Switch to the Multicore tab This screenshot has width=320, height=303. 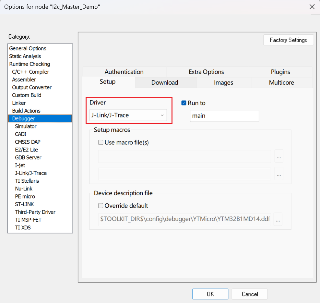[281, 83]
